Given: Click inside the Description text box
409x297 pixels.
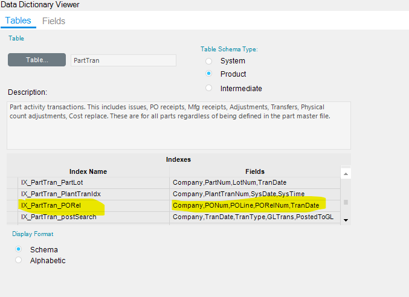Looking at the screenshot, I should pyautogui.click(x=179, y=126).
